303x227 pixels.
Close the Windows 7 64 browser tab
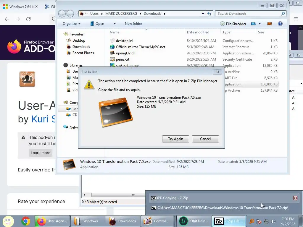pos(36,7)
